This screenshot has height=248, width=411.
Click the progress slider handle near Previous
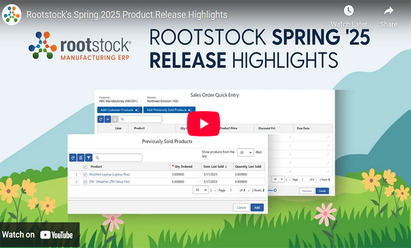(x=275, y=190)
